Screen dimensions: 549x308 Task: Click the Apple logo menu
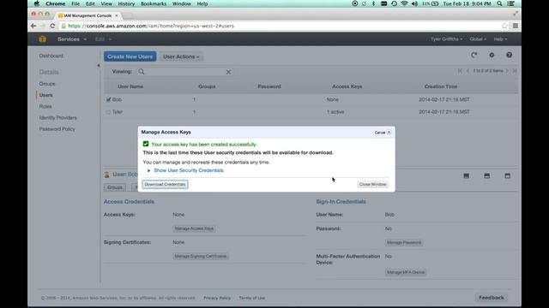tap(37, 3)
